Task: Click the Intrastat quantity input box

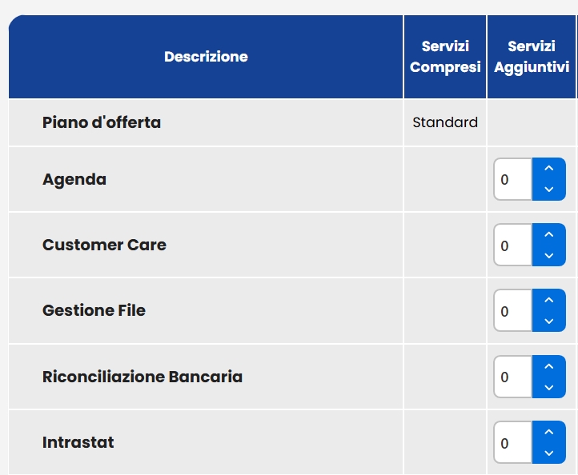Action: pyautogui.click(x=512, y=442)
